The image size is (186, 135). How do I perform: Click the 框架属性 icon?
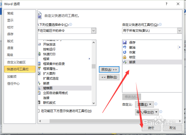pyautogui.click(x=39, y=68)
